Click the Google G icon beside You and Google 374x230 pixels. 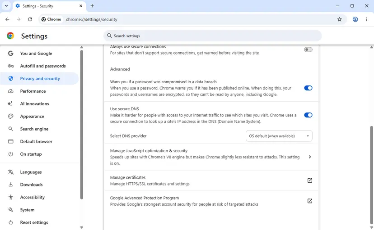pyautogui.click(x=10, y=53)
